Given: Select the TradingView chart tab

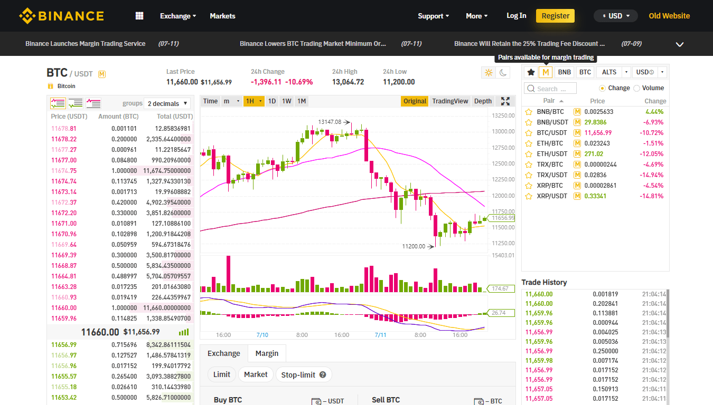Looking at the screenshot, I should pyautogui.click(x=450, y=101).
